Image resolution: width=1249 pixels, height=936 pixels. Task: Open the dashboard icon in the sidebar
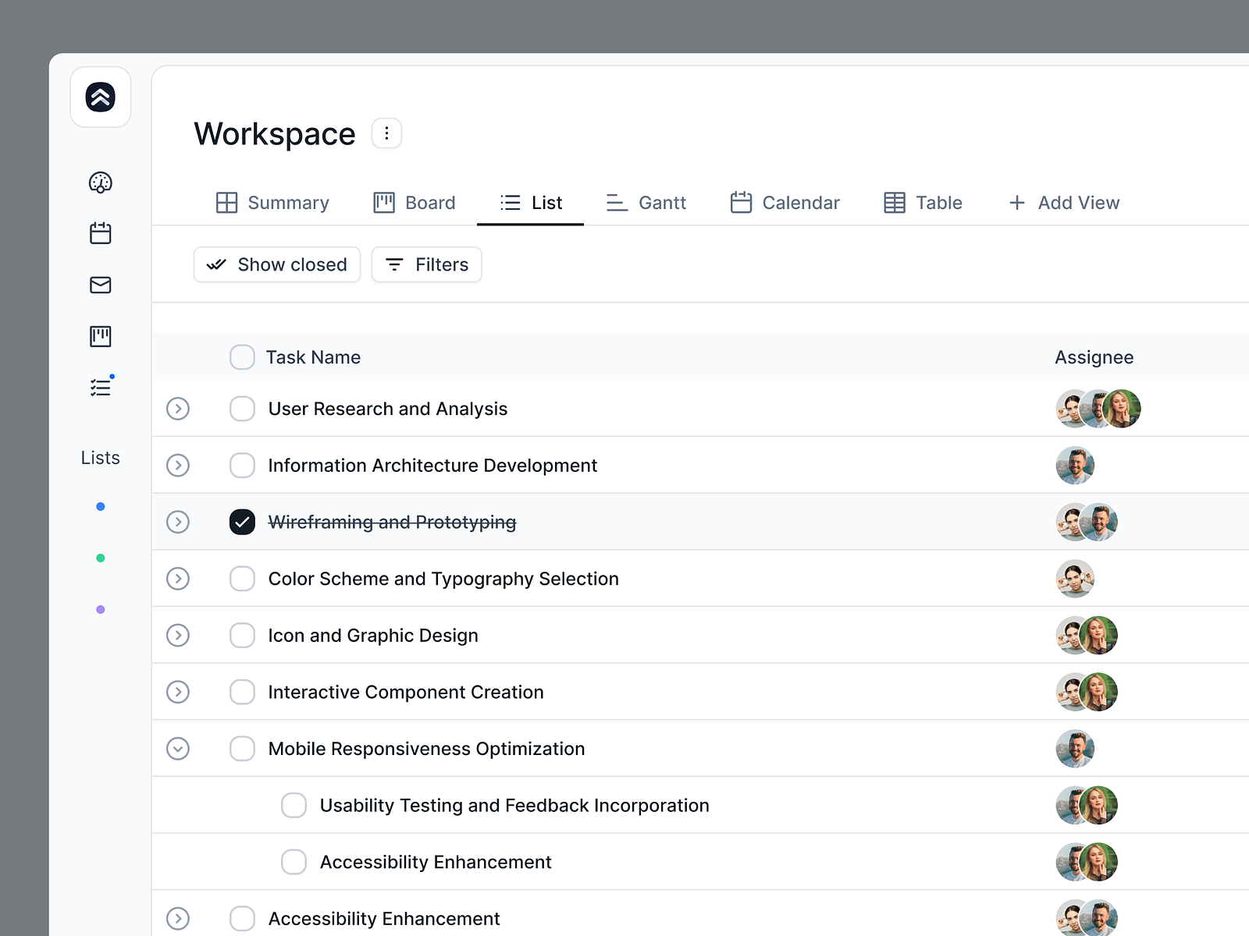[x=100, y=183]
